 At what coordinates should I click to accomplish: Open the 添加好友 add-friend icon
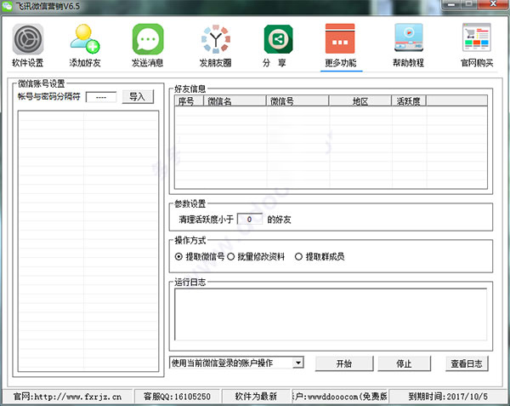tap(85, 39)
